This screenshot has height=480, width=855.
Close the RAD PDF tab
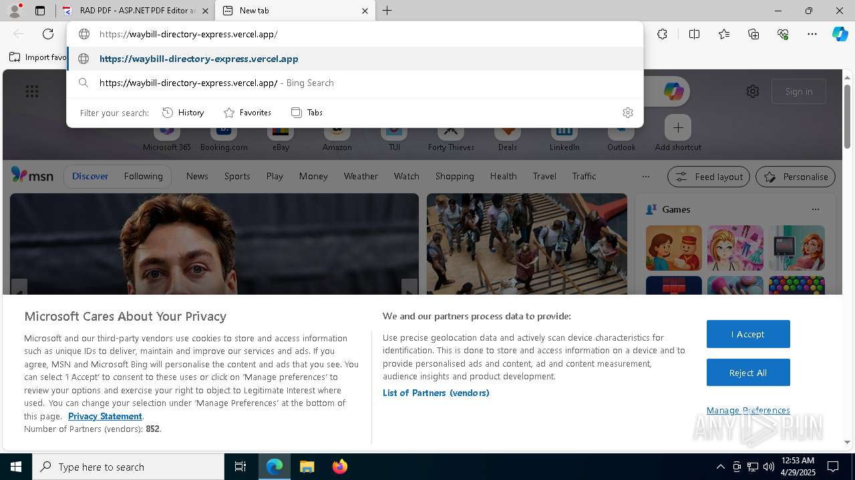coord(205,11)
